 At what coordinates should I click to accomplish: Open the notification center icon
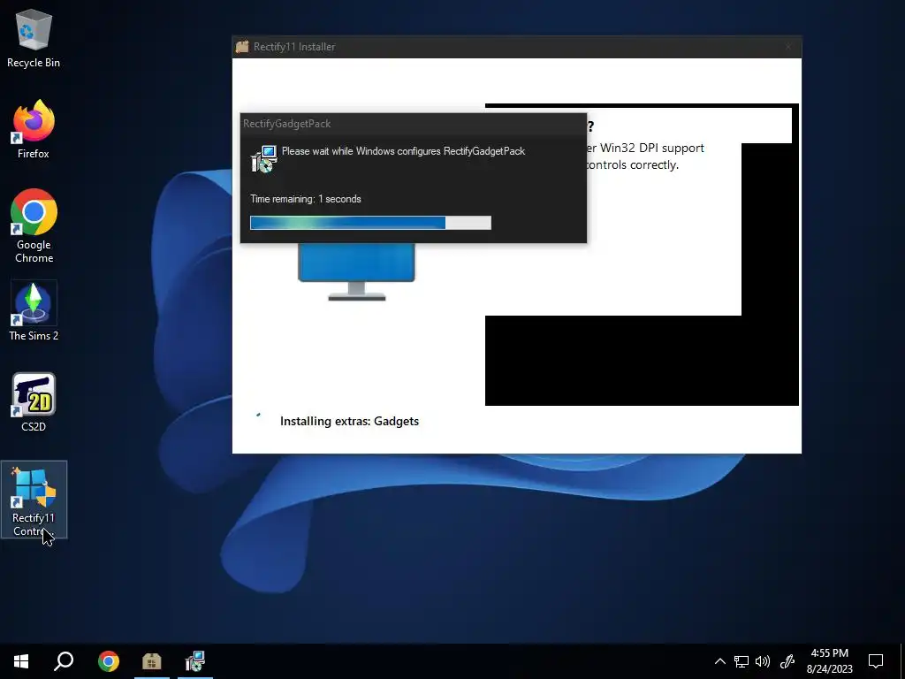click(x=876, y=661)
